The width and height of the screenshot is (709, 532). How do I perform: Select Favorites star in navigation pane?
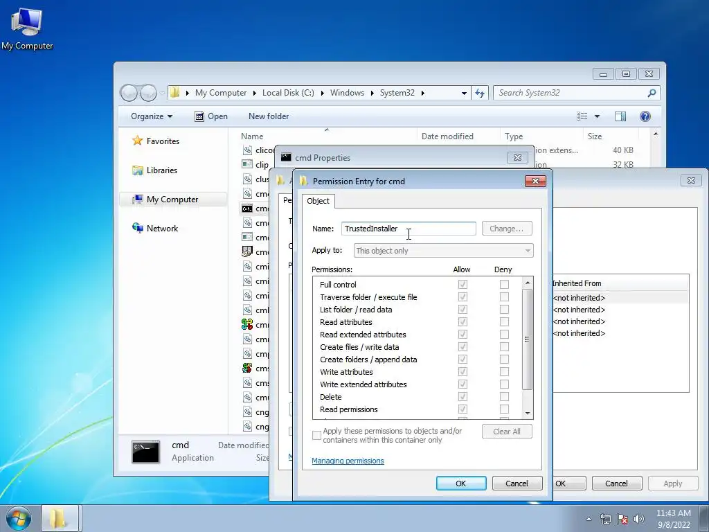(x=138, y=141)
